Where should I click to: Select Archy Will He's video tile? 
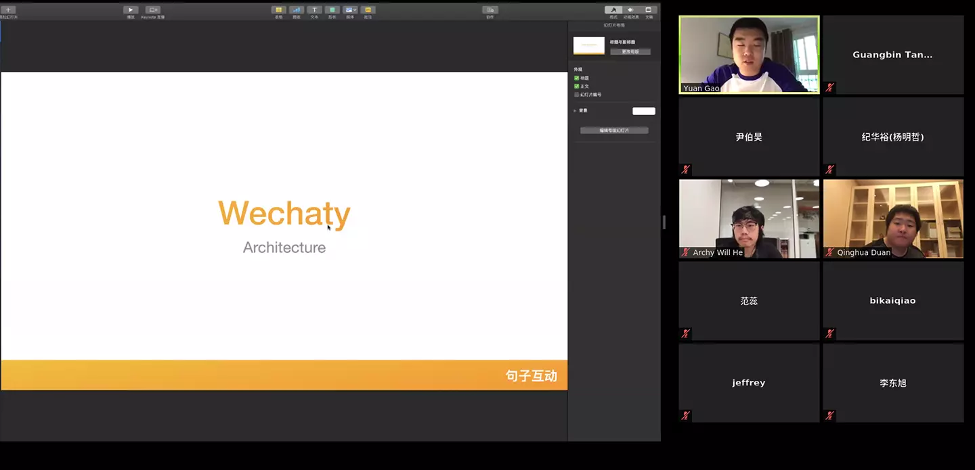point(749,218)
